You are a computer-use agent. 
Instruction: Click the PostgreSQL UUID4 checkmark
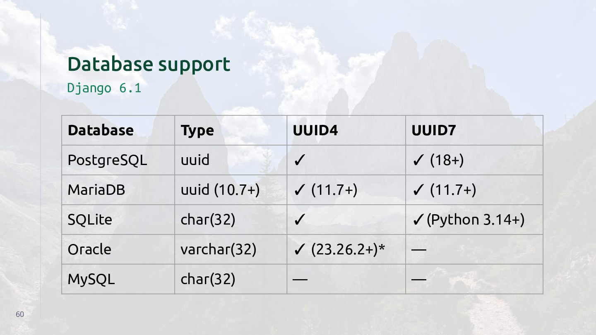coord(299,160)
